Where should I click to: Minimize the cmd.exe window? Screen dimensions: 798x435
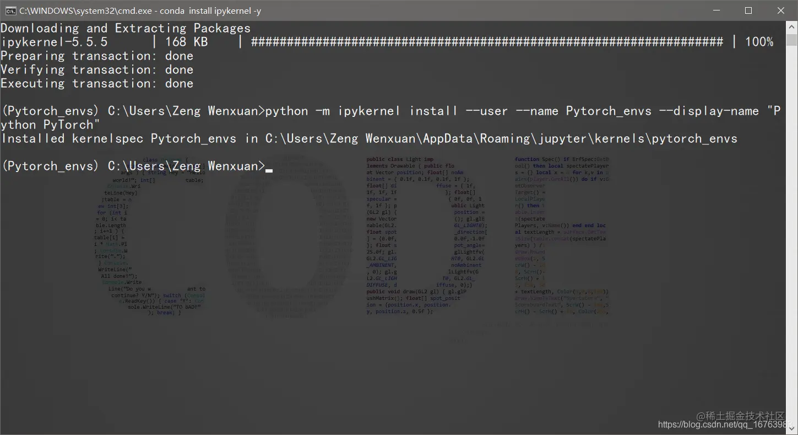(716, 10)
